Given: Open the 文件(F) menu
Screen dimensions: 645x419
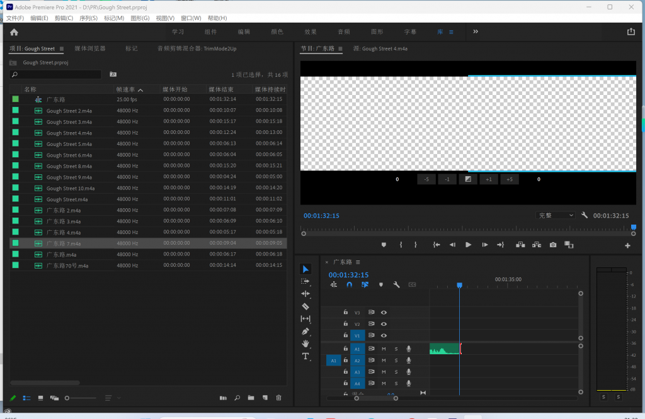Looking at the screenshot, I should tap(15, 18).
